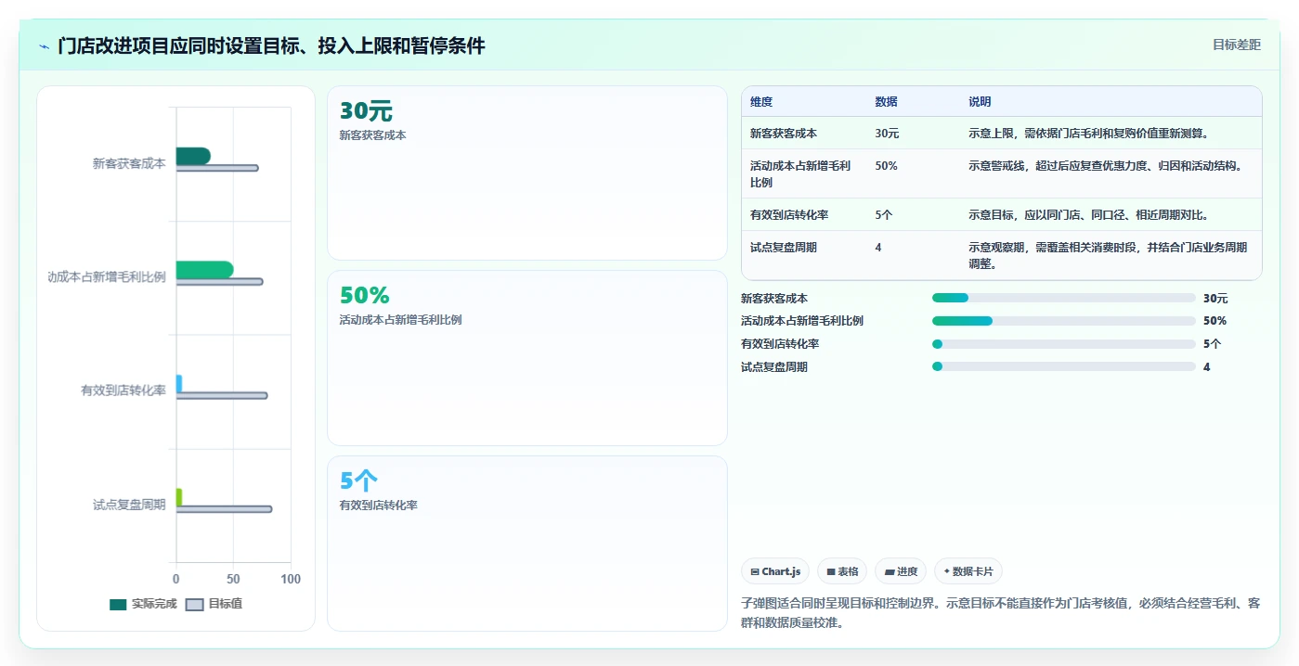Screen dimensions: 1299x666
Task: Click the grey target bar for 试点复盘周期
Action: [224, 509]
